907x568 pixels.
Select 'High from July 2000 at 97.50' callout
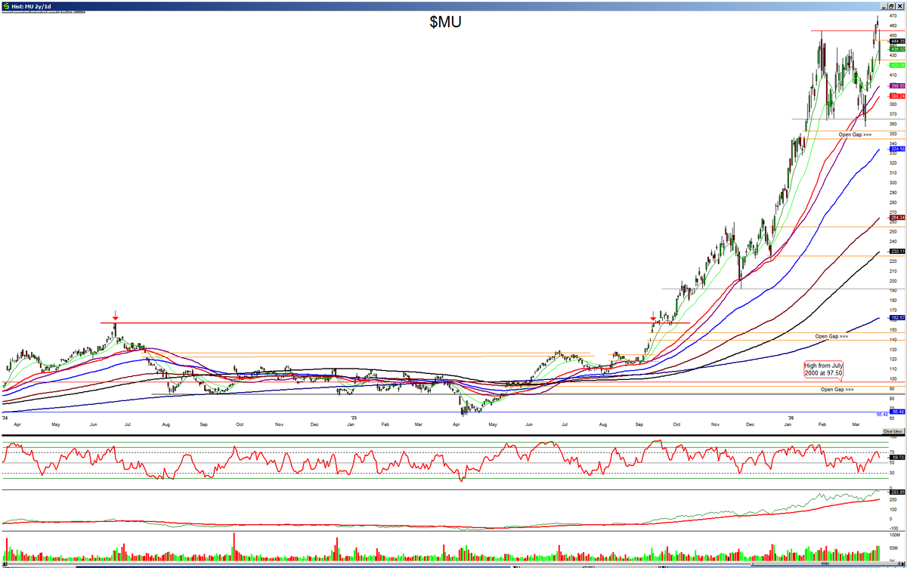coord(824,369)
